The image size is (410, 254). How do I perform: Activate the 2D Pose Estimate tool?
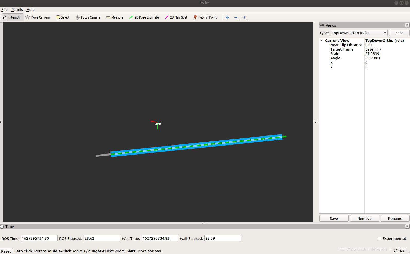144,17
